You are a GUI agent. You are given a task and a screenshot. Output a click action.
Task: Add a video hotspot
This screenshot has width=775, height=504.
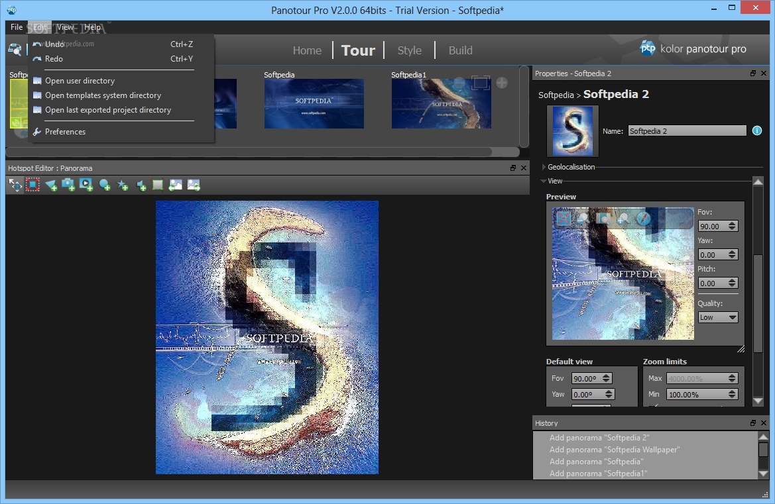[x=86, y=185]
